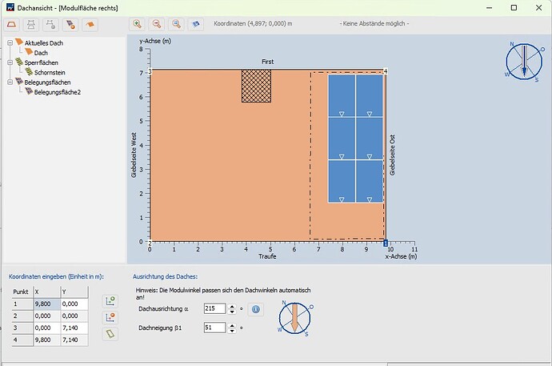Click roof corner point 4 marker
The height and width of the screenshot is (366, 552).
click(x=386, y=71)
